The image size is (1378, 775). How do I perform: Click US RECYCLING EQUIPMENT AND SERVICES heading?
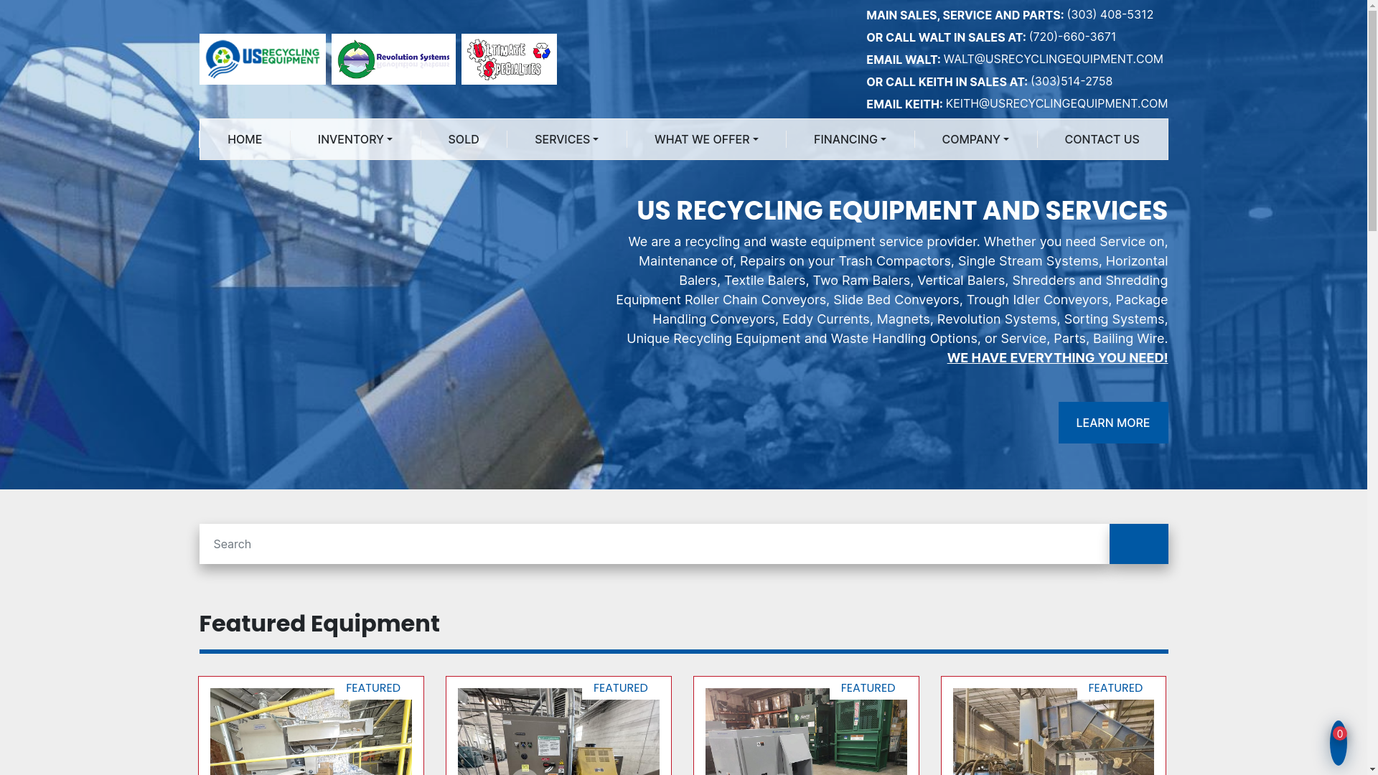pos(902,210)
